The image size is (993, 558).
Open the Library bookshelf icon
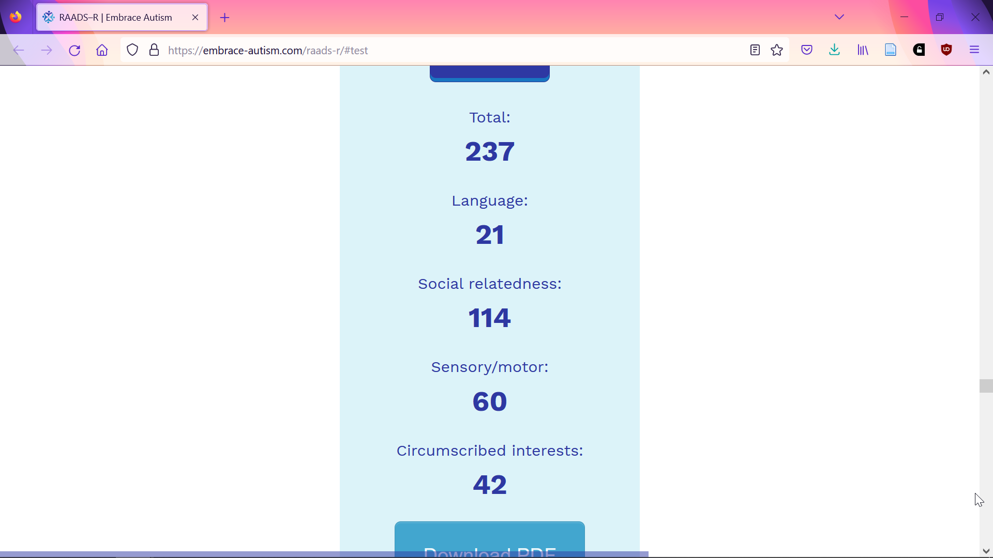click(x=863, y=50)
